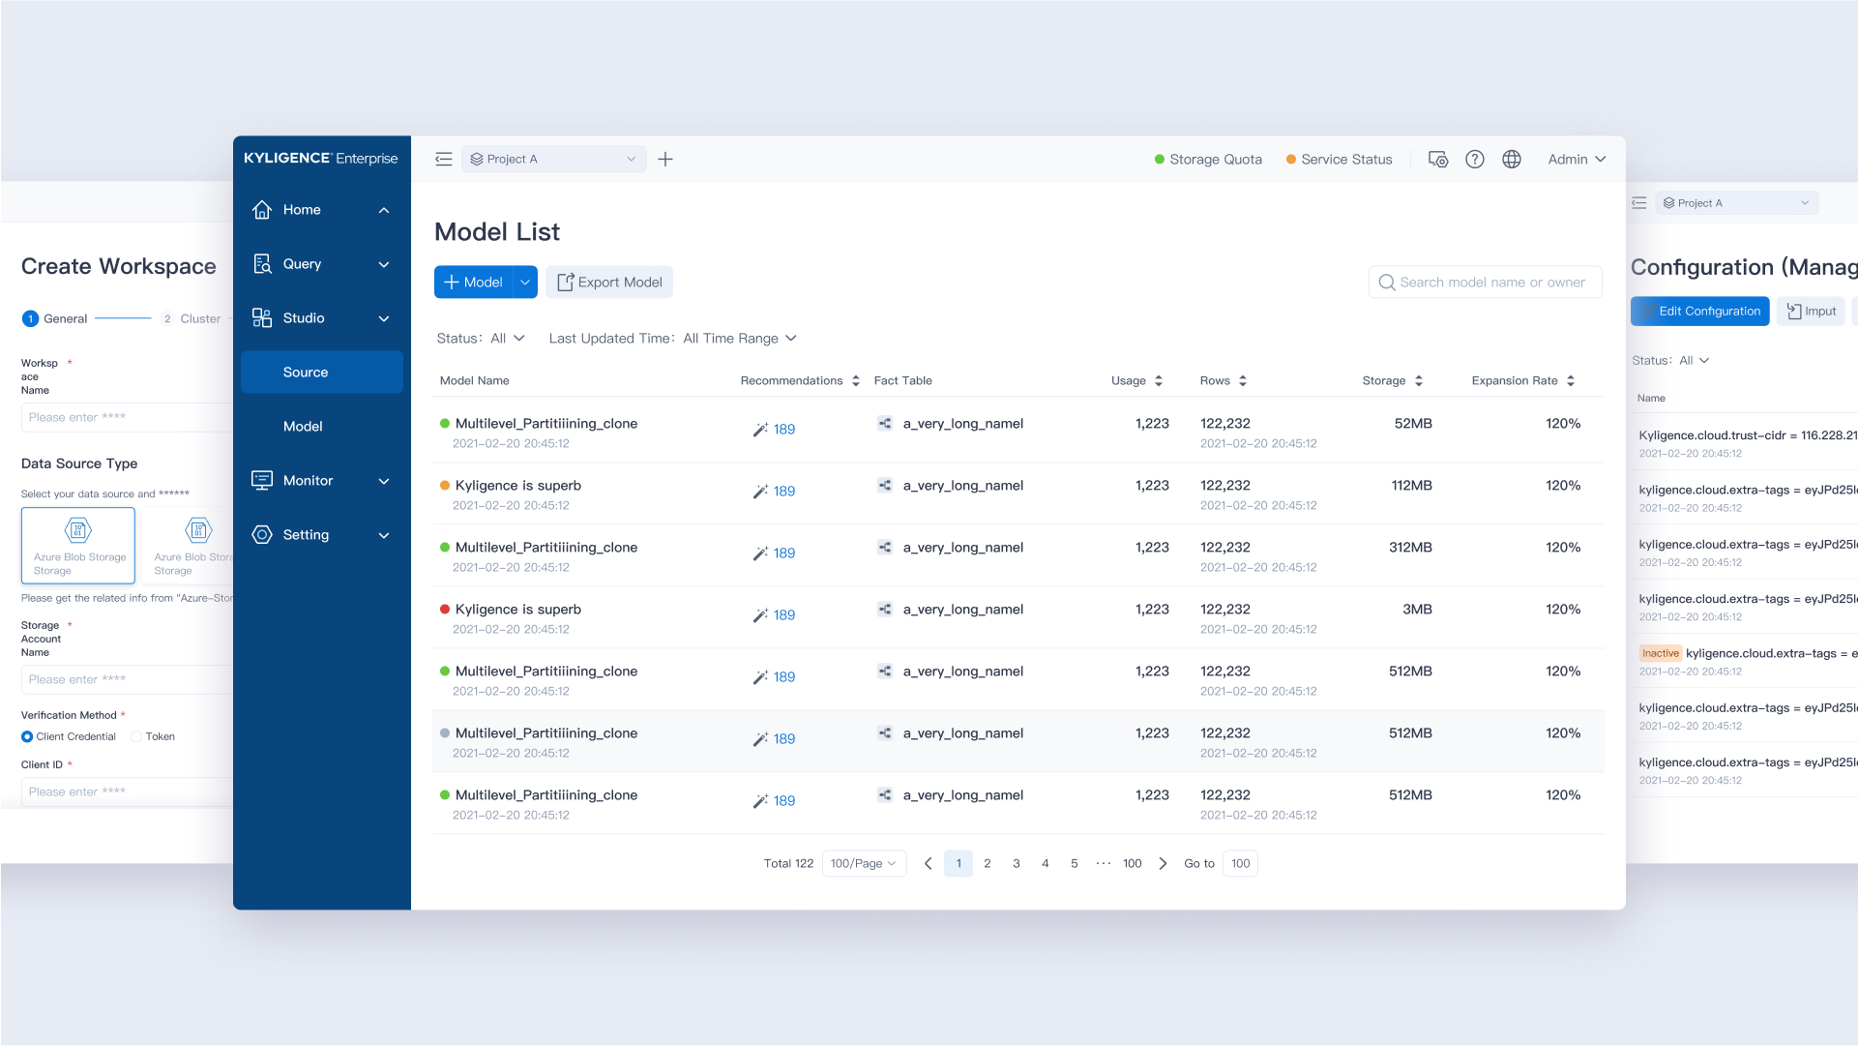Click the Edit Configuration button
1858x1046 pixels.
1699,312
